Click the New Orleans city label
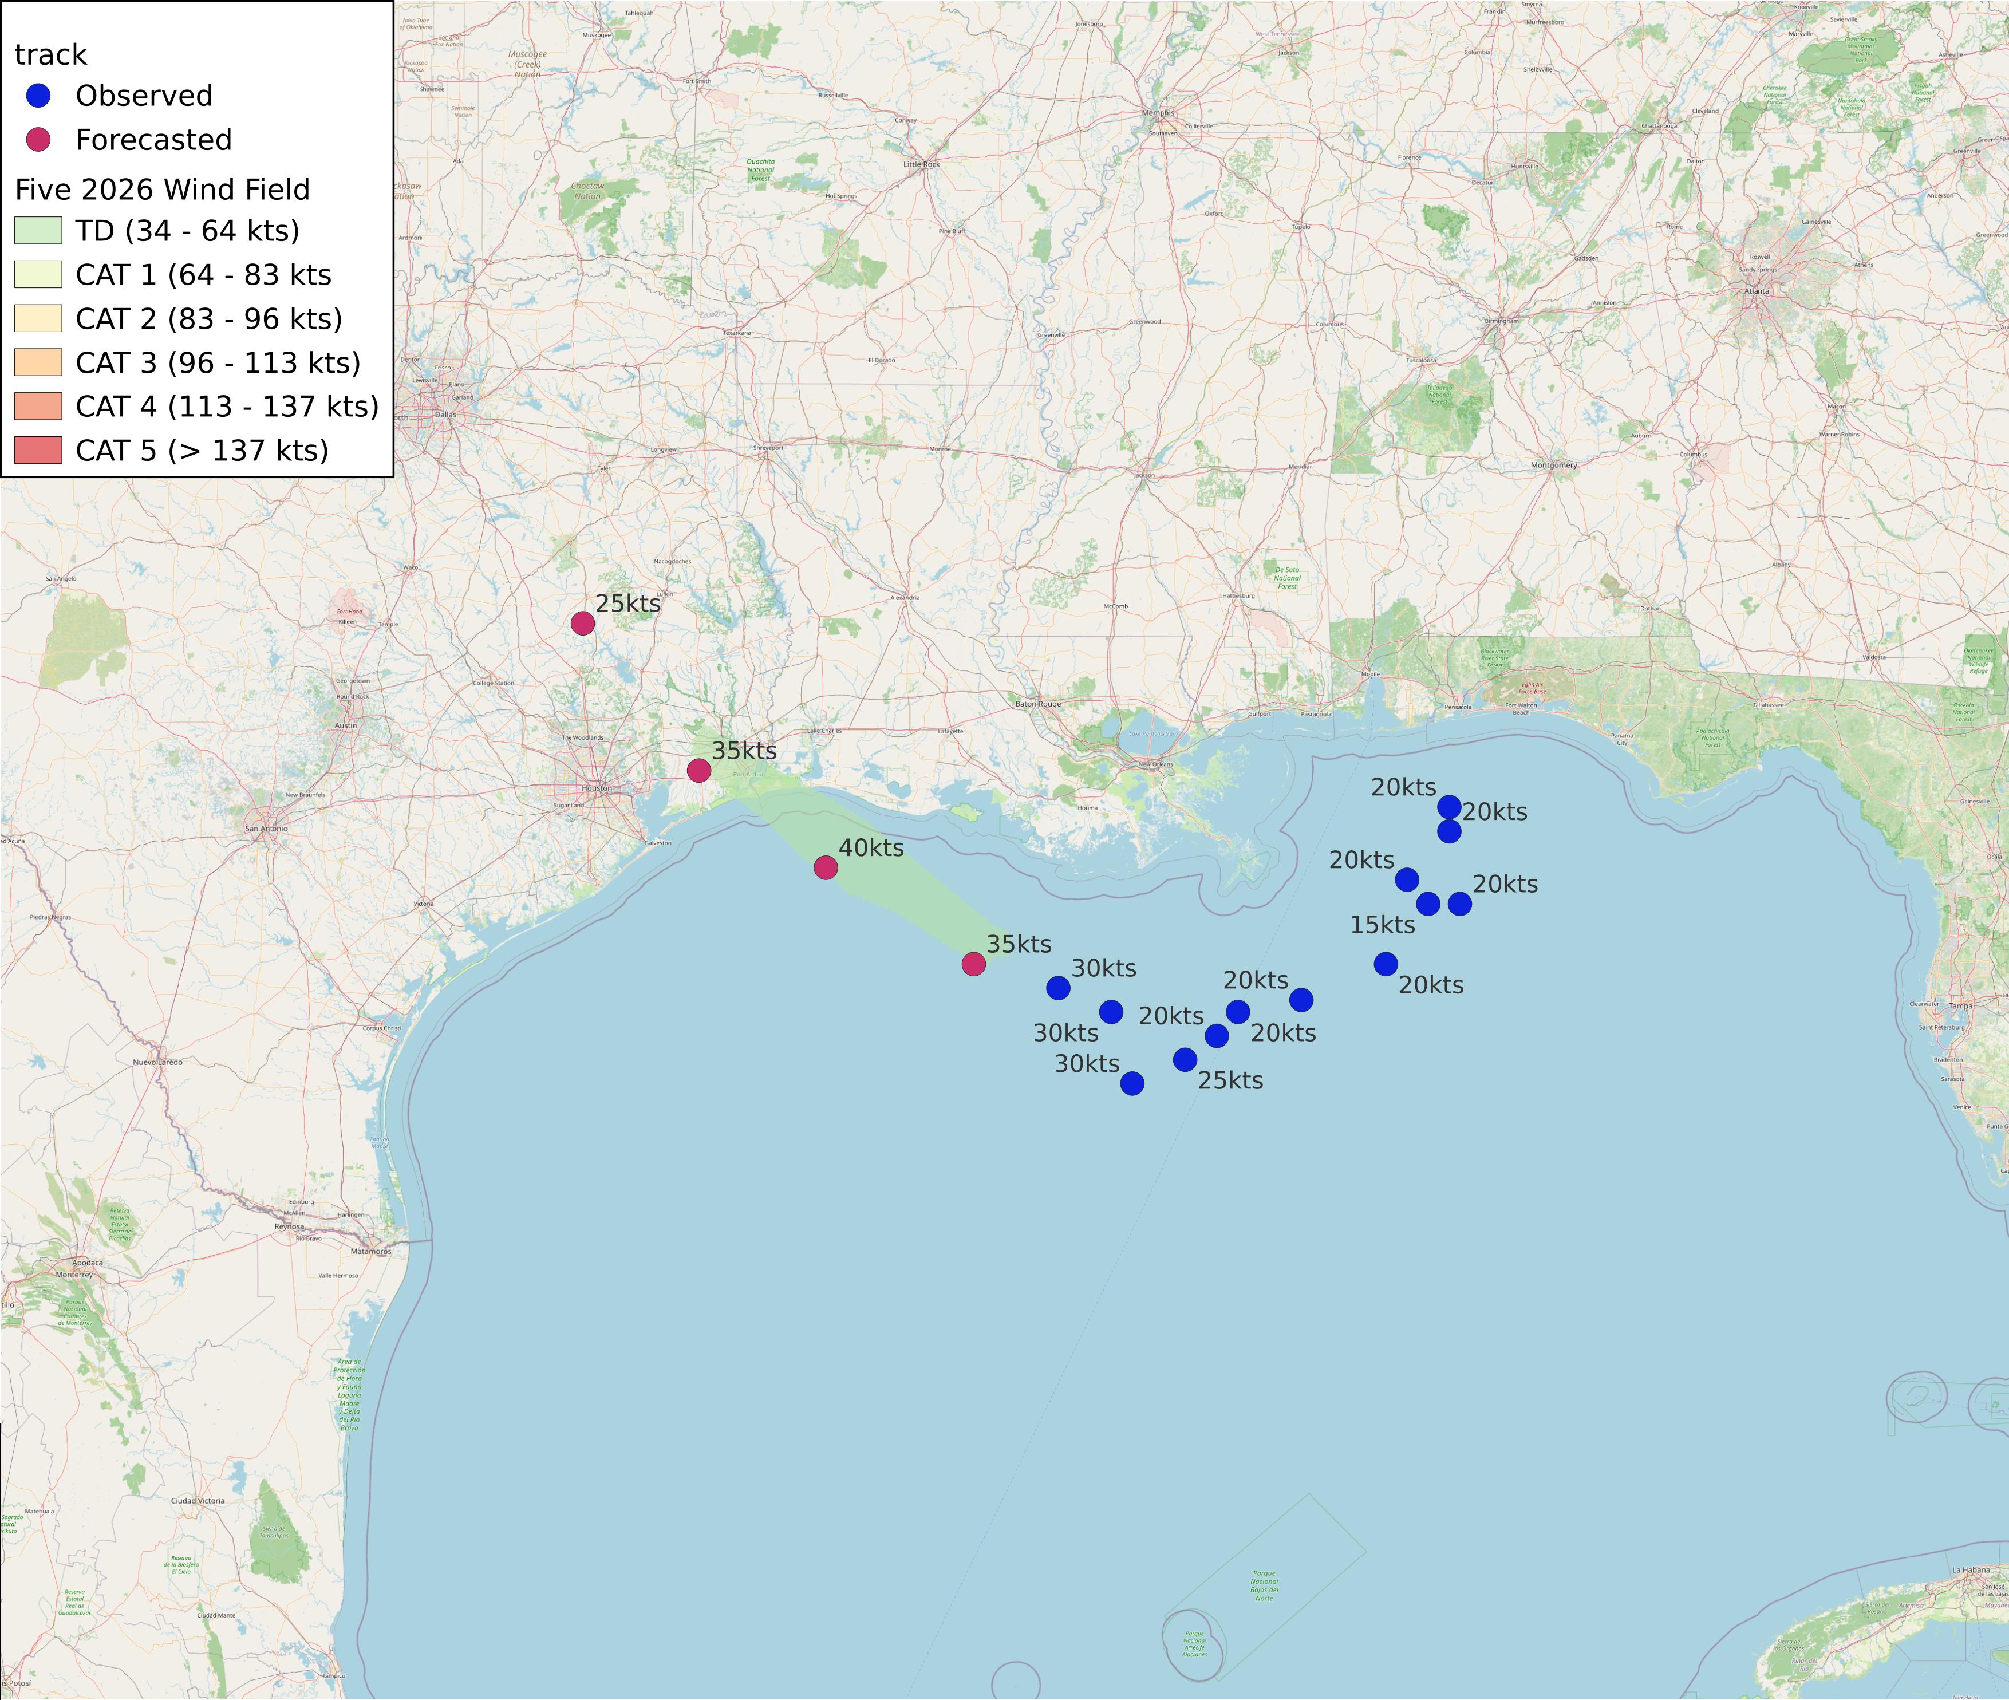Image resolution: width=2009 pixels, height=1700 pixels. tap(1157, 764)
